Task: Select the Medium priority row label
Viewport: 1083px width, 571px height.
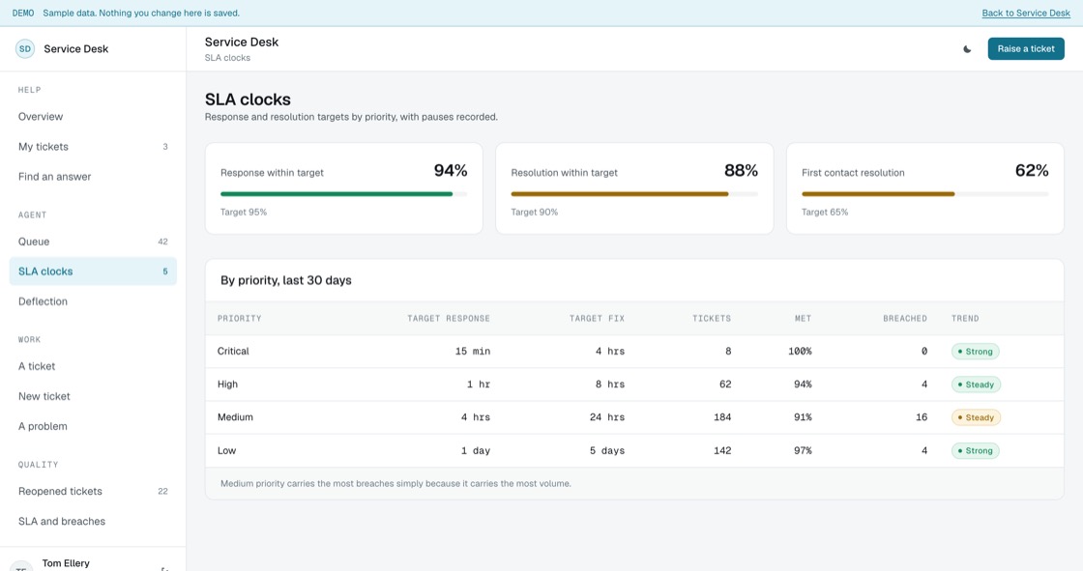Action: click(236, 417)
